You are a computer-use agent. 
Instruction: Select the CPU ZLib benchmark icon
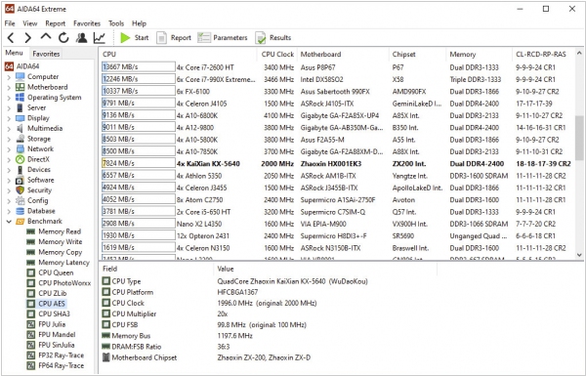click(x=31, y=293)
